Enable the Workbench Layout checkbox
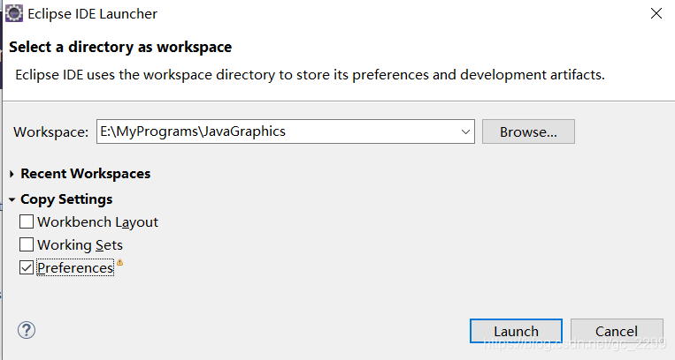This screenshot has width=675, height=360. (27, 221)
